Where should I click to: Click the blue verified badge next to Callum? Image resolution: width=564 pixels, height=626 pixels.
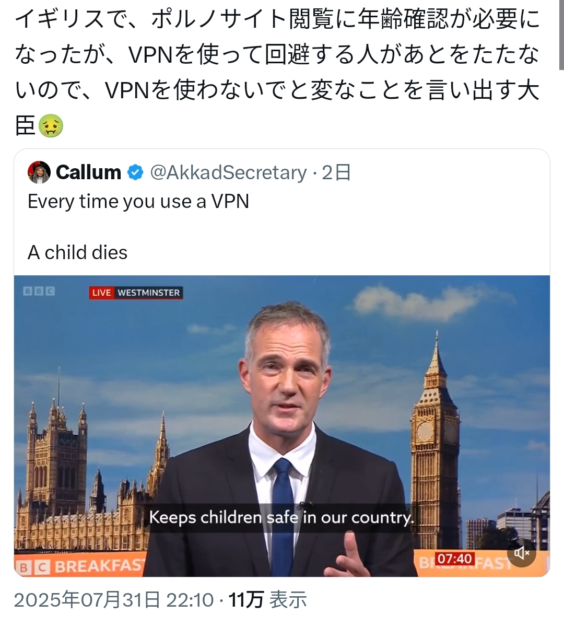[x=135, y=172]
